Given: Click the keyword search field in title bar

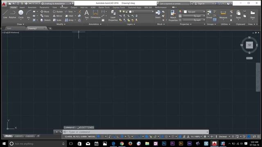Looking at the screenshot, I should point(174,4).
